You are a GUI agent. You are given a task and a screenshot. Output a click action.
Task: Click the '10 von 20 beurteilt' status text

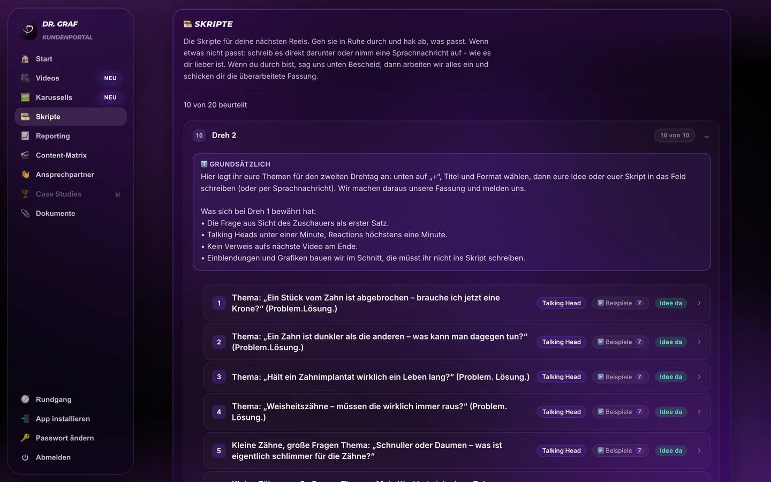pos(215,105)
